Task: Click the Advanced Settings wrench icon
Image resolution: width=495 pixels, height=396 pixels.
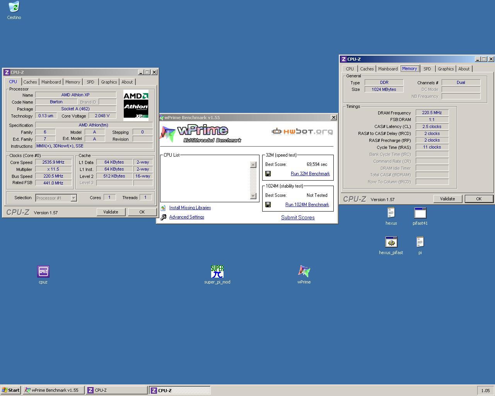Action: pyautogui.click(x=163, y=217)
